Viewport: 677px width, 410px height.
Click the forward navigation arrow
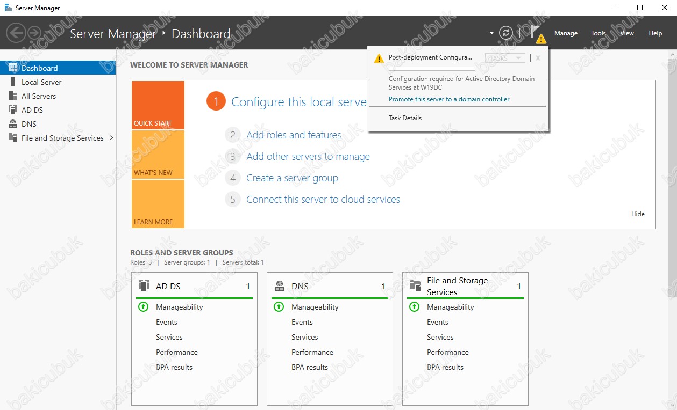(x=34, y=33)
